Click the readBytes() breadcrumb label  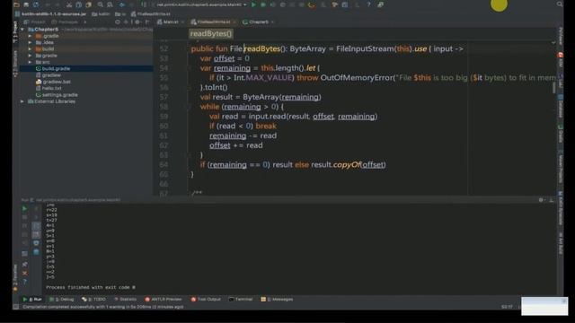[211, 34]
